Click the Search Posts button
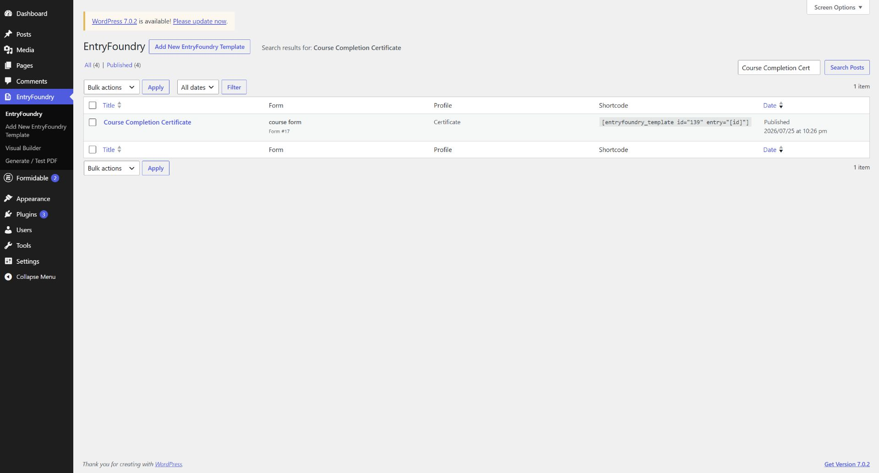Screen dimensions: 879x473 [x=847, y=67]
